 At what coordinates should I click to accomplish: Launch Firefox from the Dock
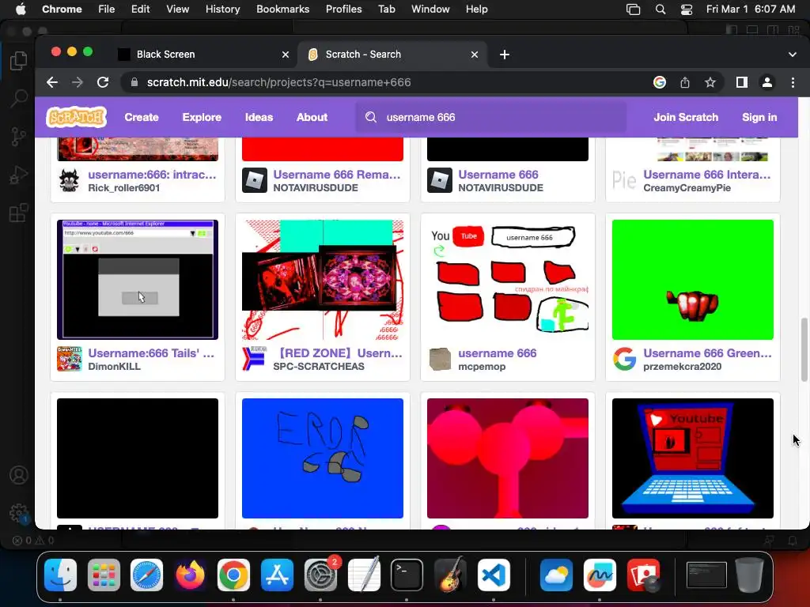point(190,575)
